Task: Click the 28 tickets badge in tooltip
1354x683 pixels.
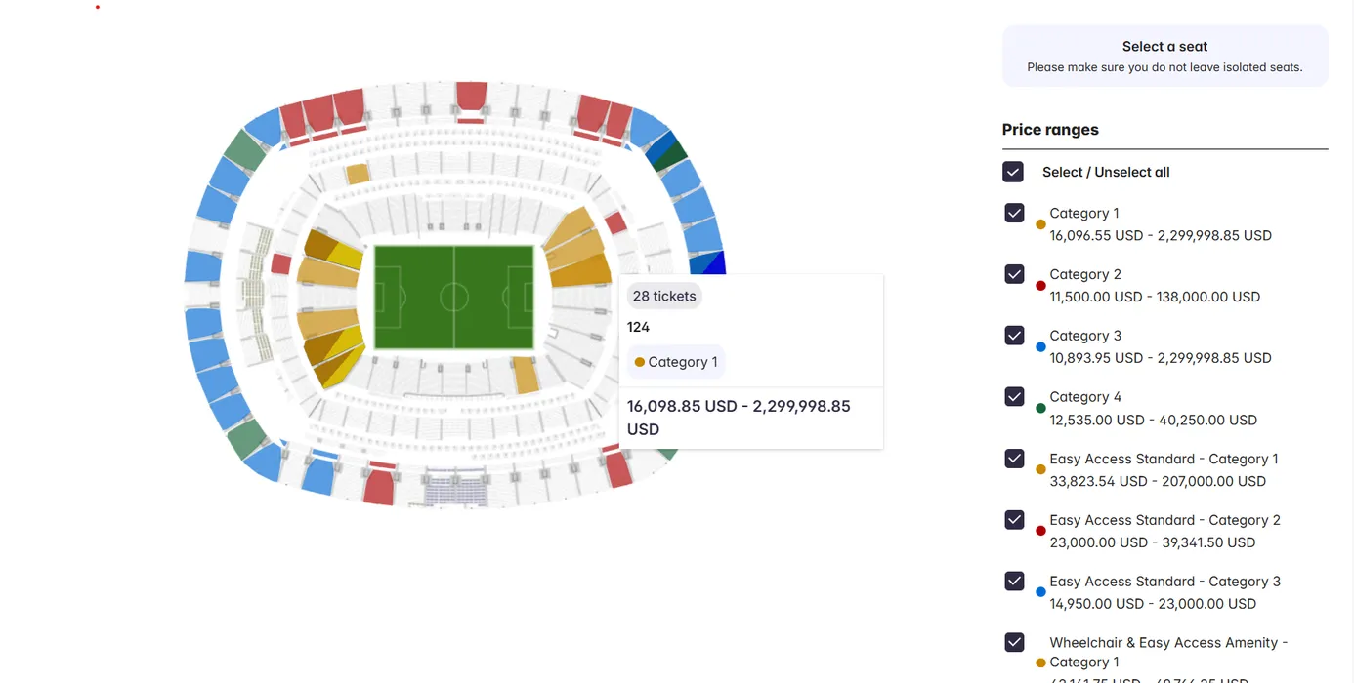Action: tap(664, 296)
